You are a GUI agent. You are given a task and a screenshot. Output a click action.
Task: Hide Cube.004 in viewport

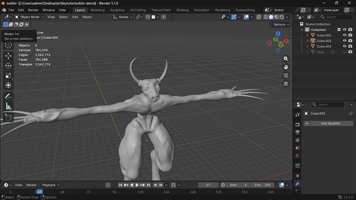345,46
